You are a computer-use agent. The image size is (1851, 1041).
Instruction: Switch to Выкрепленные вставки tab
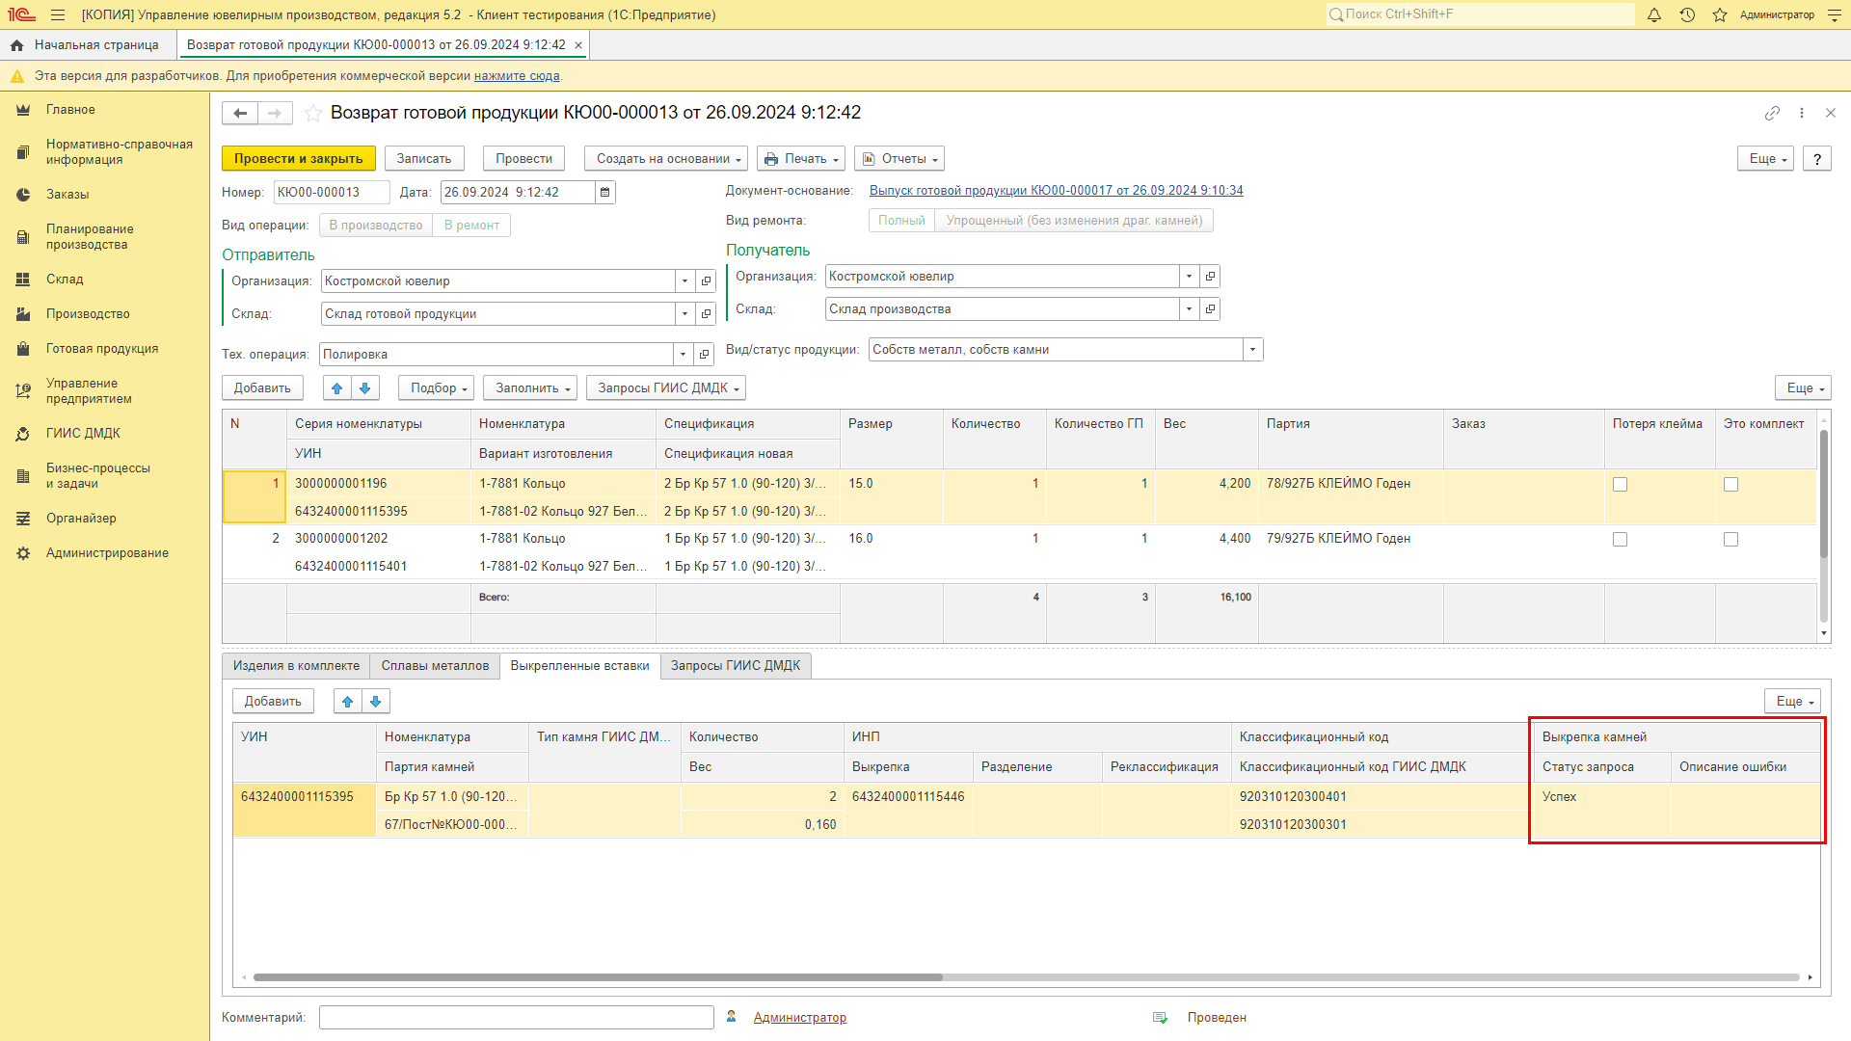coord(579,666)
